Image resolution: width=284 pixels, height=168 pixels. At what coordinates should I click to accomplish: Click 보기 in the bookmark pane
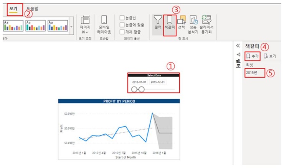[x=270, y=56]
